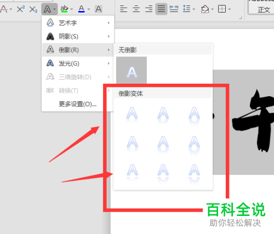Expand the arrow beside 发光(G)
This screenshot has width=274, height=234.
[x=109, y=63]
